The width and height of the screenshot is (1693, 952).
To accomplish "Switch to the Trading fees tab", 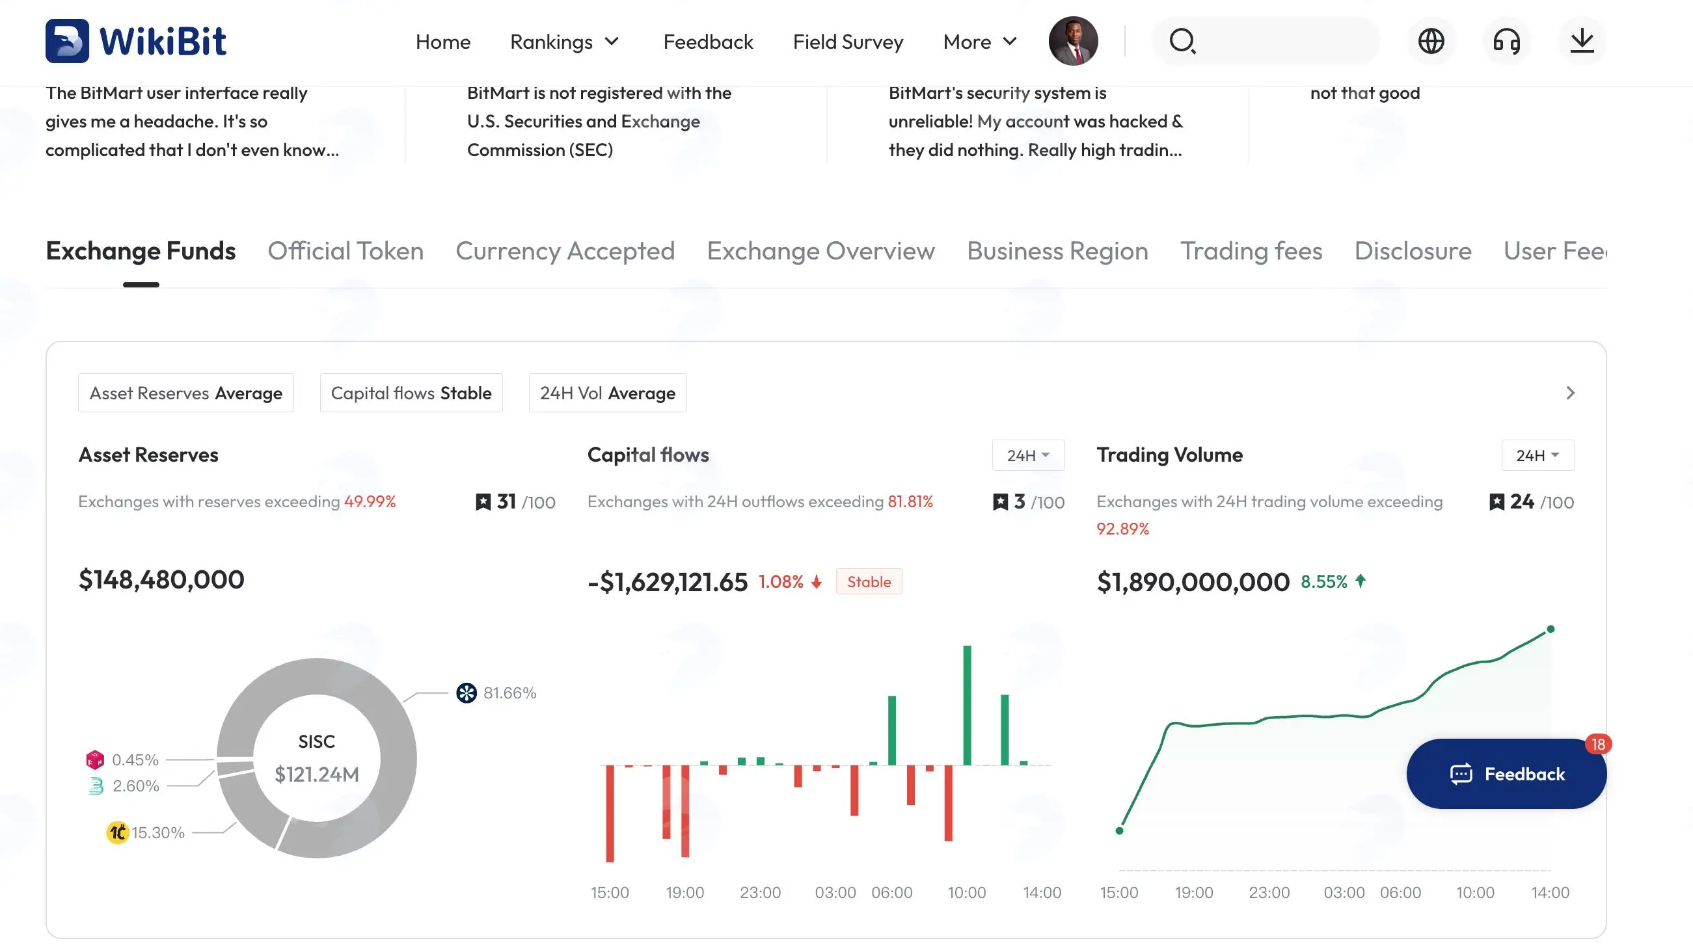I will (1251, 251).
